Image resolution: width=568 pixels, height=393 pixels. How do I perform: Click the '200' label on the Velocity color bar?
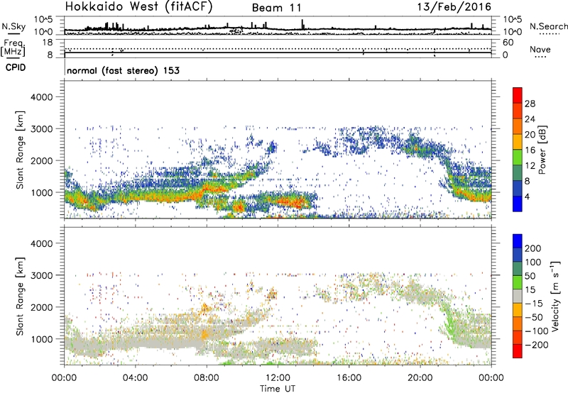click(x=533, y=248)
